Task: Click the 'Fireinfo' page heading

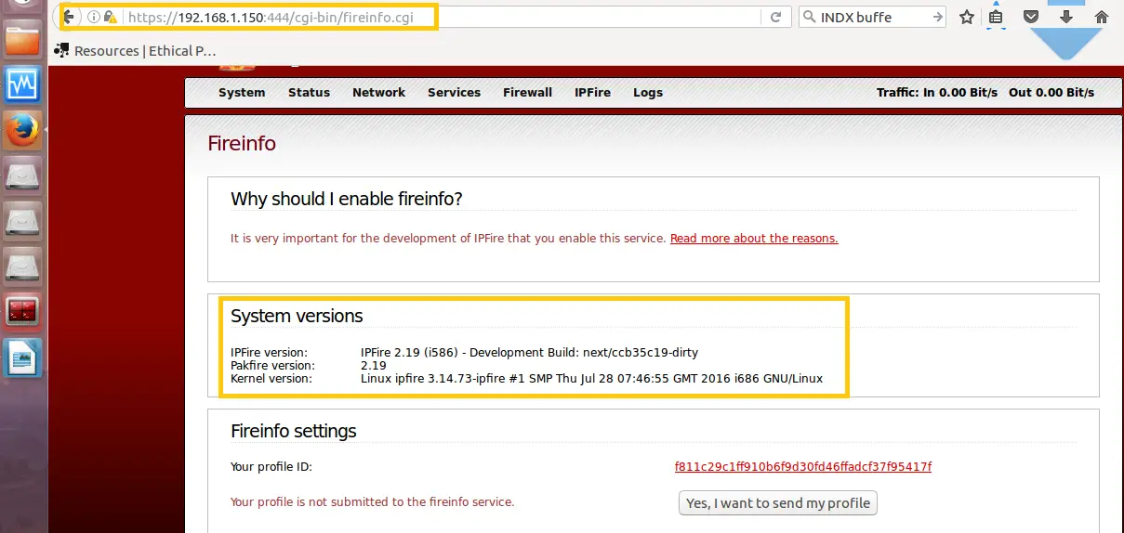Action: click(x=242, y=144)
